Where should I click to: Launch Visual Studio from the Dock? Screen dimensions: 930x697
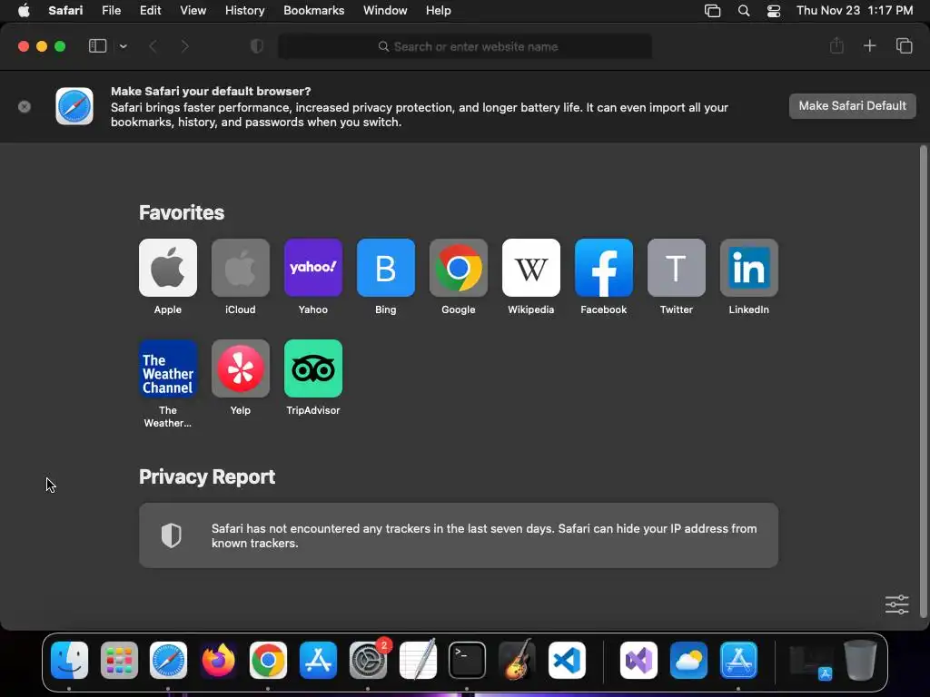click(x=638, y=661)
